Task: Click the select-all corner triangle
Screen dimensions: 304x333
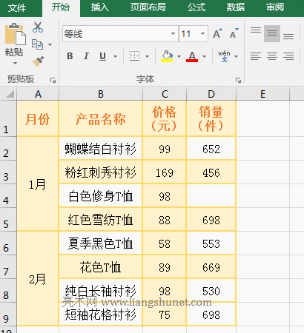Action: [x=10, y=94]
